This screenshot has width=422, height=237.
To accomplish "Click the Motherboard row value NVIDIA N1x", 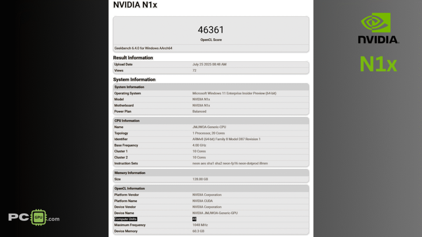I will tap(201, 106).
